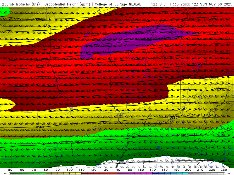234x175 pixels.
Task: Click the 50 value on the color scale
Action: (x=10, y=170)
